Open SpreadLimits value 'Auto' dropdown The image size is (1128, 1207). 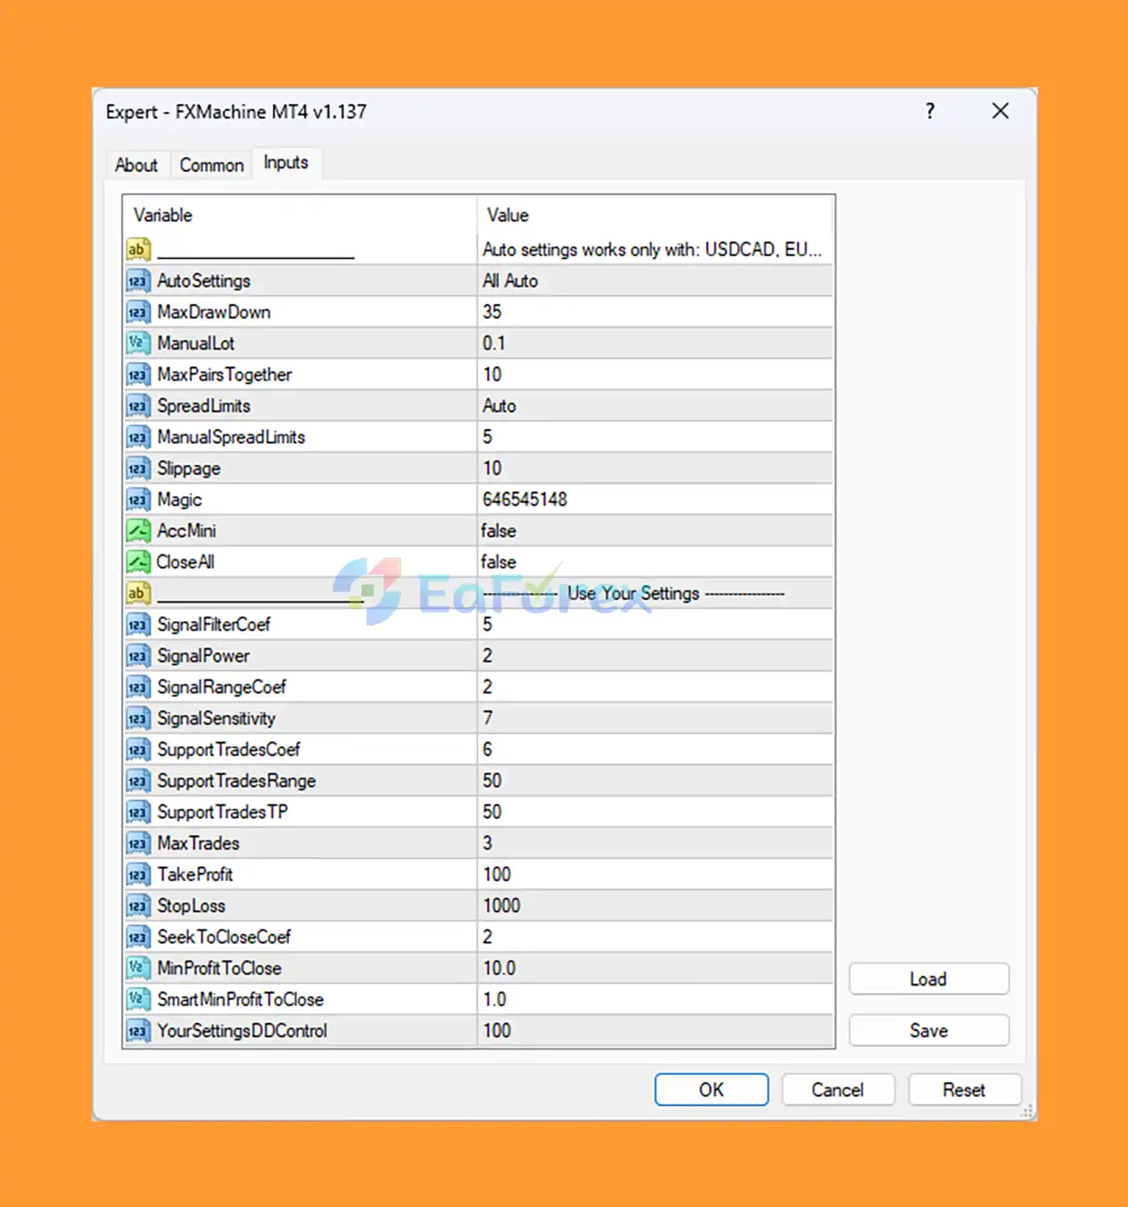[x=655, y=406]
